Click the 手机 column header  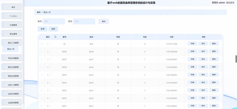point(172,37)
